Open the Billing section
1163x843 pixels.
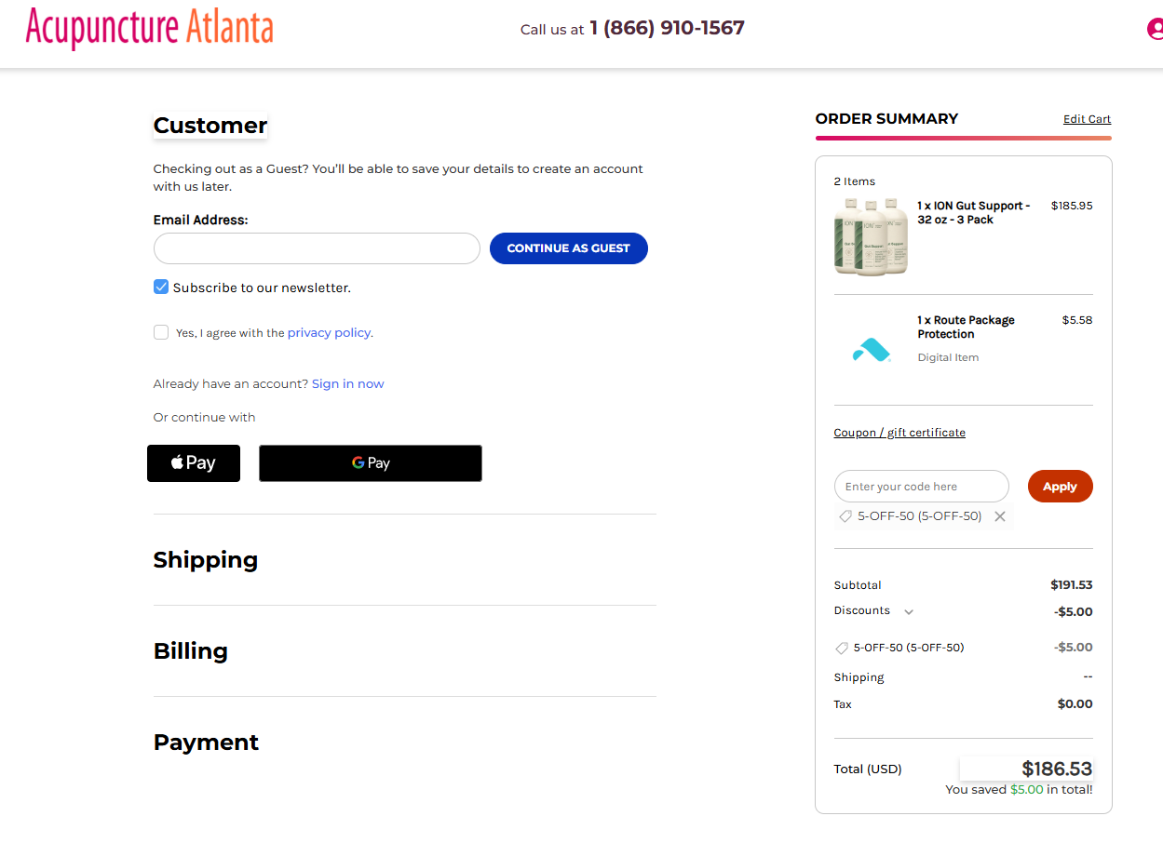(x=191, y=651)
